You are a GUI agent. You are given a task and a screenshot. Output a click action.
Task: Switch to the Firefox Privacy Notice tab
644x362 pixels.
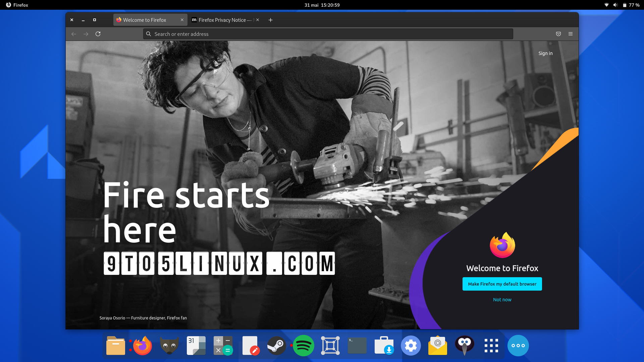(x=221, y=20)
